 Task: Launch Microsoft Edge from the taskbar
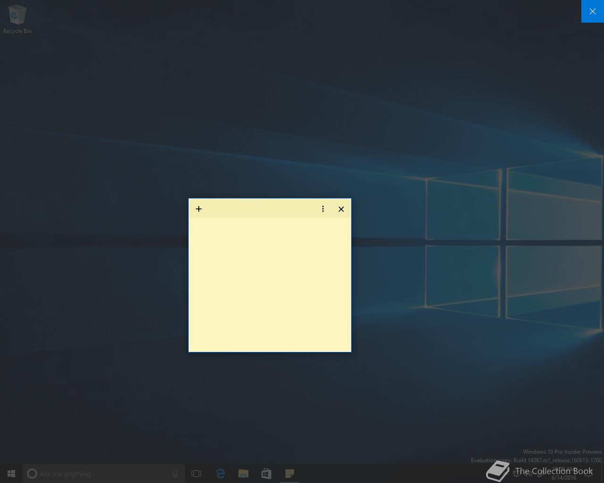tap(220, 474)
